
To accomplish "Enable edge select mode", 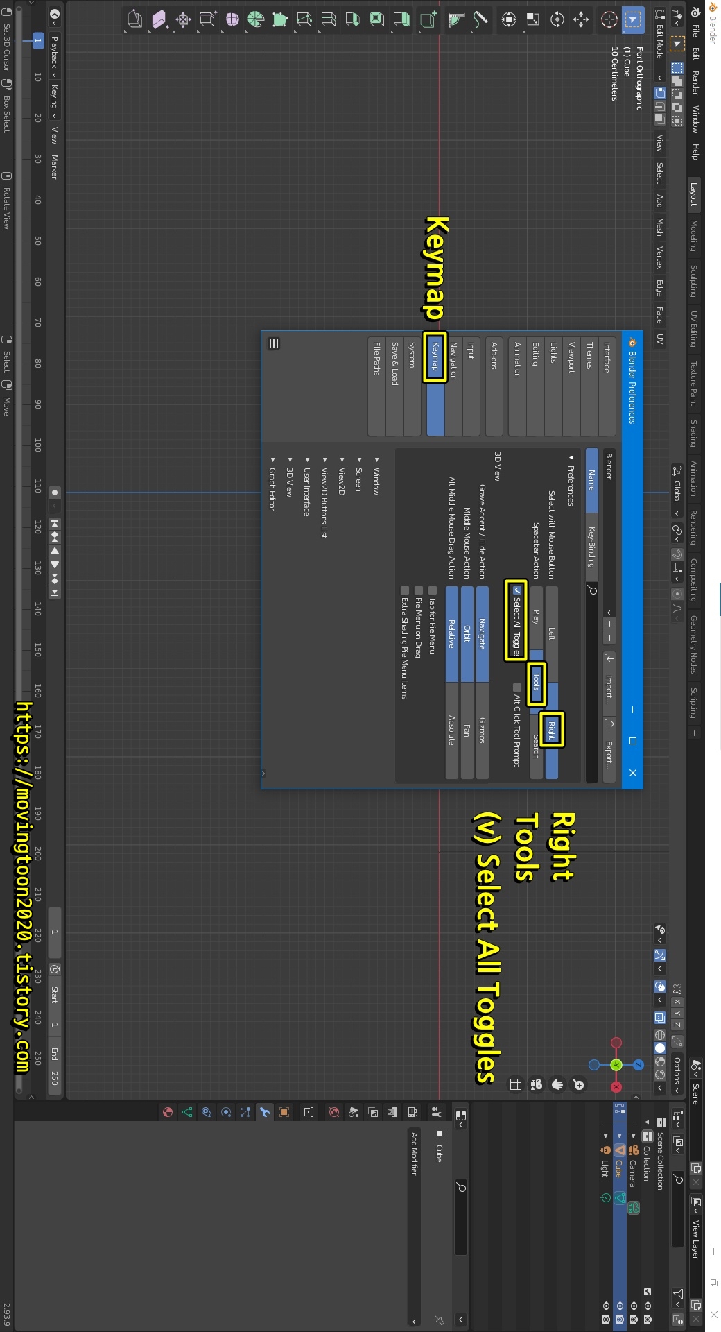I will point(660,107).
